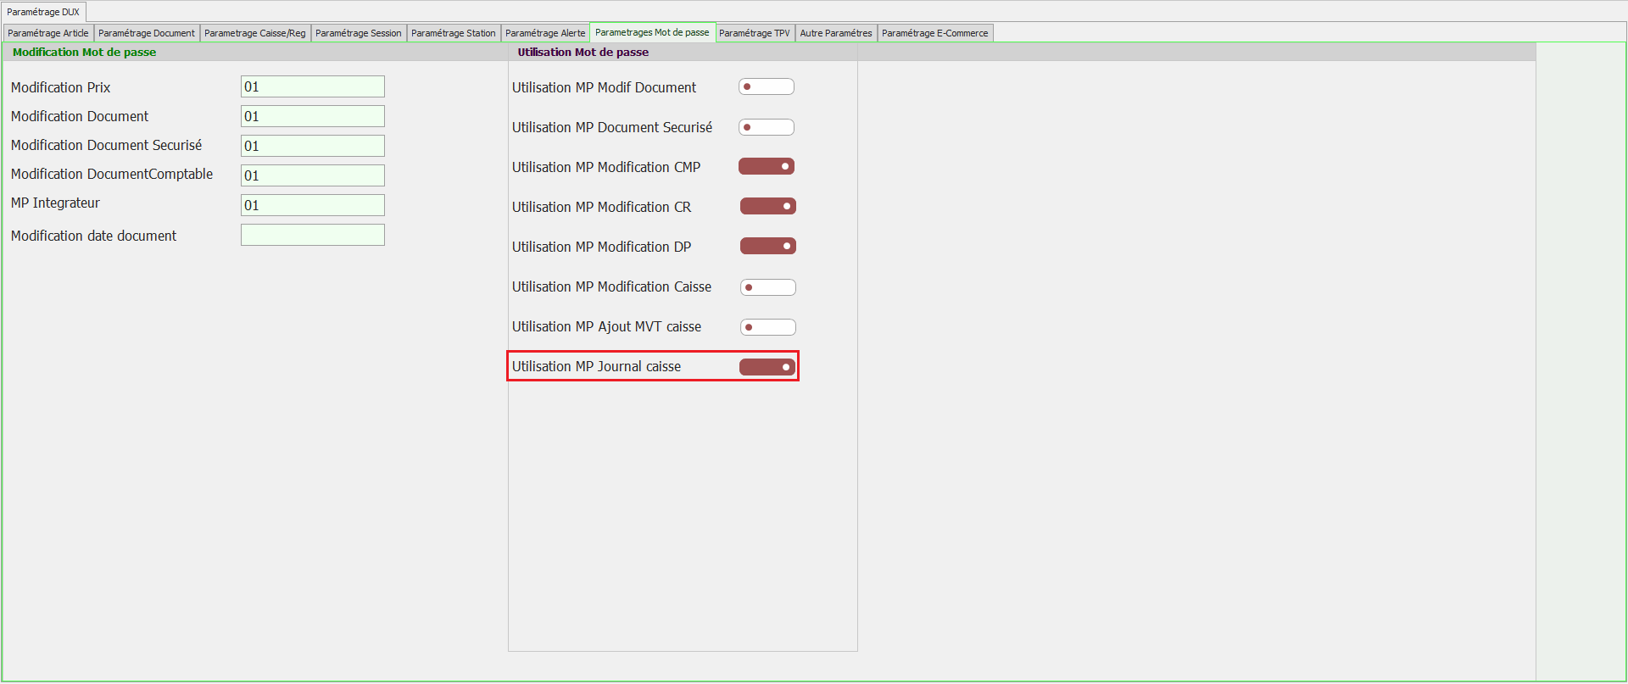1628x684 pixels.
Task: Select Parametrages Mot de passe tab
Action: [652, 32]
